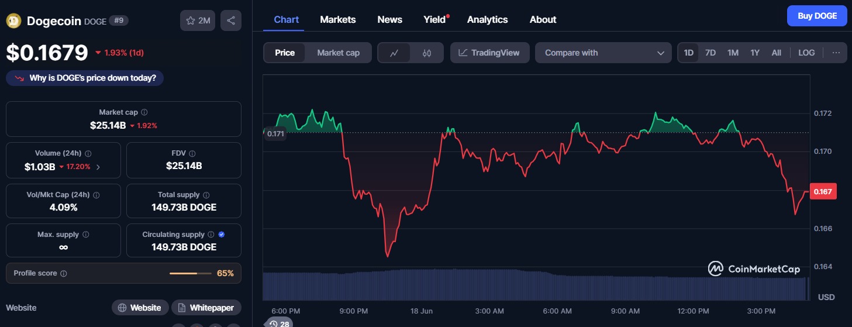Viewport: 852px width, 327px height.
Task: Click the Buy DOGE button
Action: 817,16
